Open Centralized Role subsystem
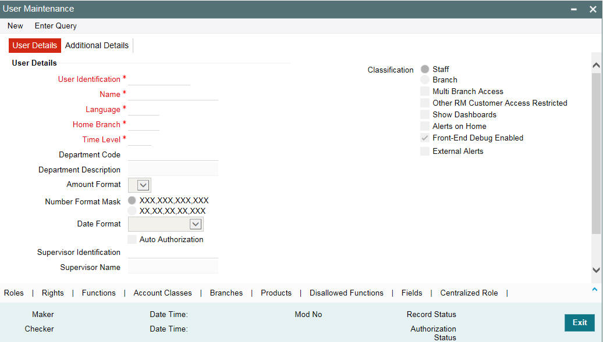The height and width of the screenshot is (342, 603). (469, 293)
